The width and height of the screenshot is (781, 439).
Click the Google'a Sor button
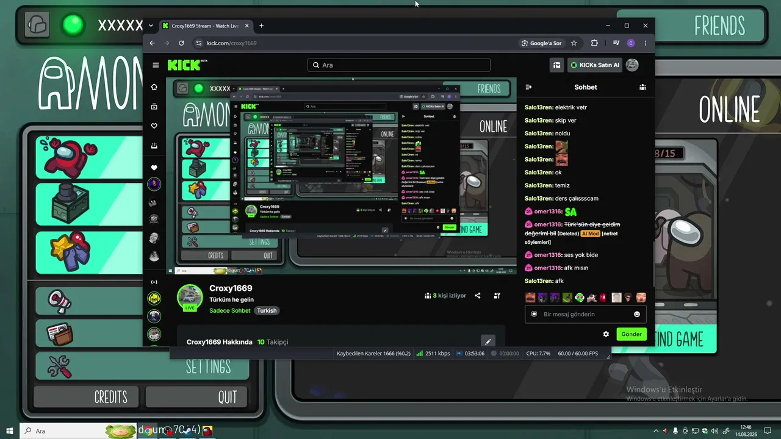coord(541,43)
